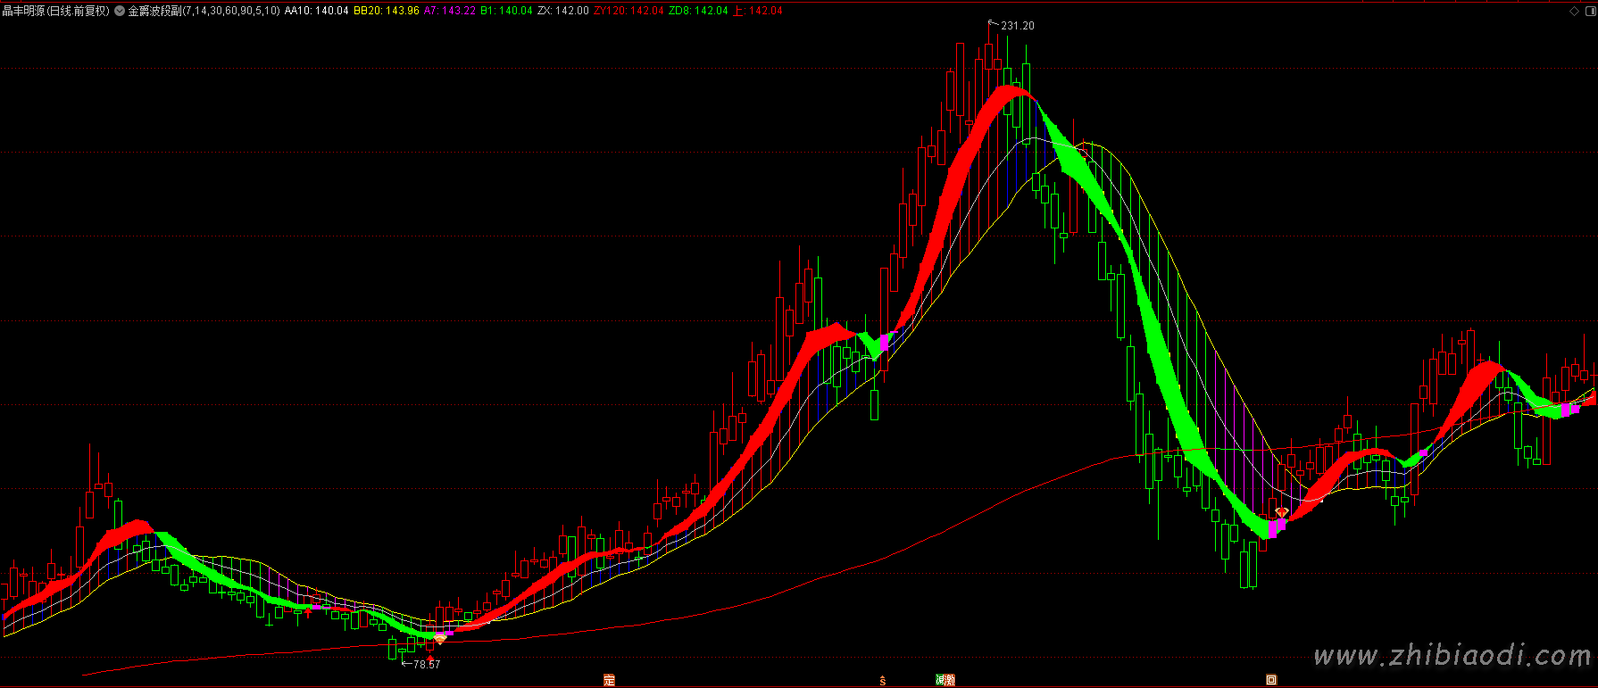This screenshot has height=688, width=1598.
Task: Click the 78.57 low price label
Action: pyautogui.click(x=427, y=664)
